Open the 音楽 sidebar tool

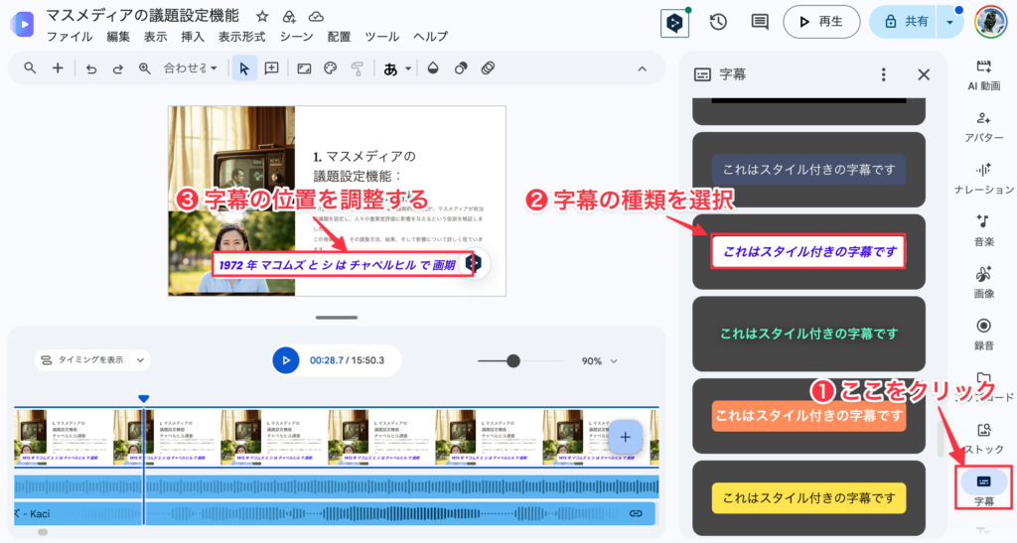point(983,230)
